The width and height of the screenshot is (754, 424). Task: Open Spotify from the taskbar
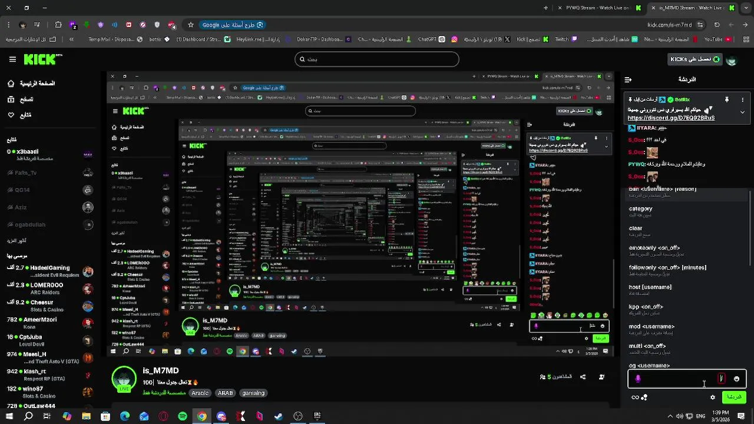[183, 416]
